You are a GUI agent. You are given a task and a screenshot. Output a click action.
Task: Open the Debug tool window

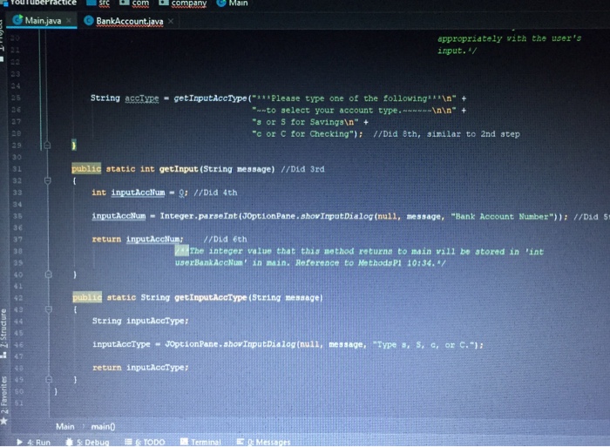[x=88, y=442]
